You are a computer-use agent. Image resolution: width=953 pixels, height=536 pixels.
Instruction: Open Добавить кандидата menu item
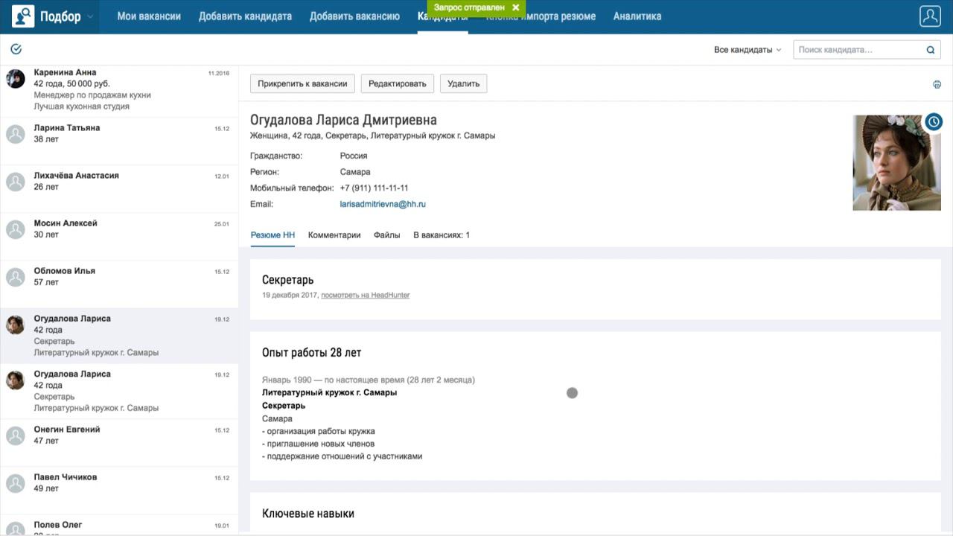pyautogui.click(x=245, y=16)
